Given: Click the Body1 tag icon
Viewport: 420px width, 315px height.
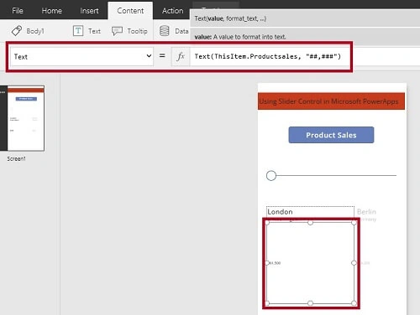Looking at the screenshot, I should pyautogui.click(x=17, y=31).
